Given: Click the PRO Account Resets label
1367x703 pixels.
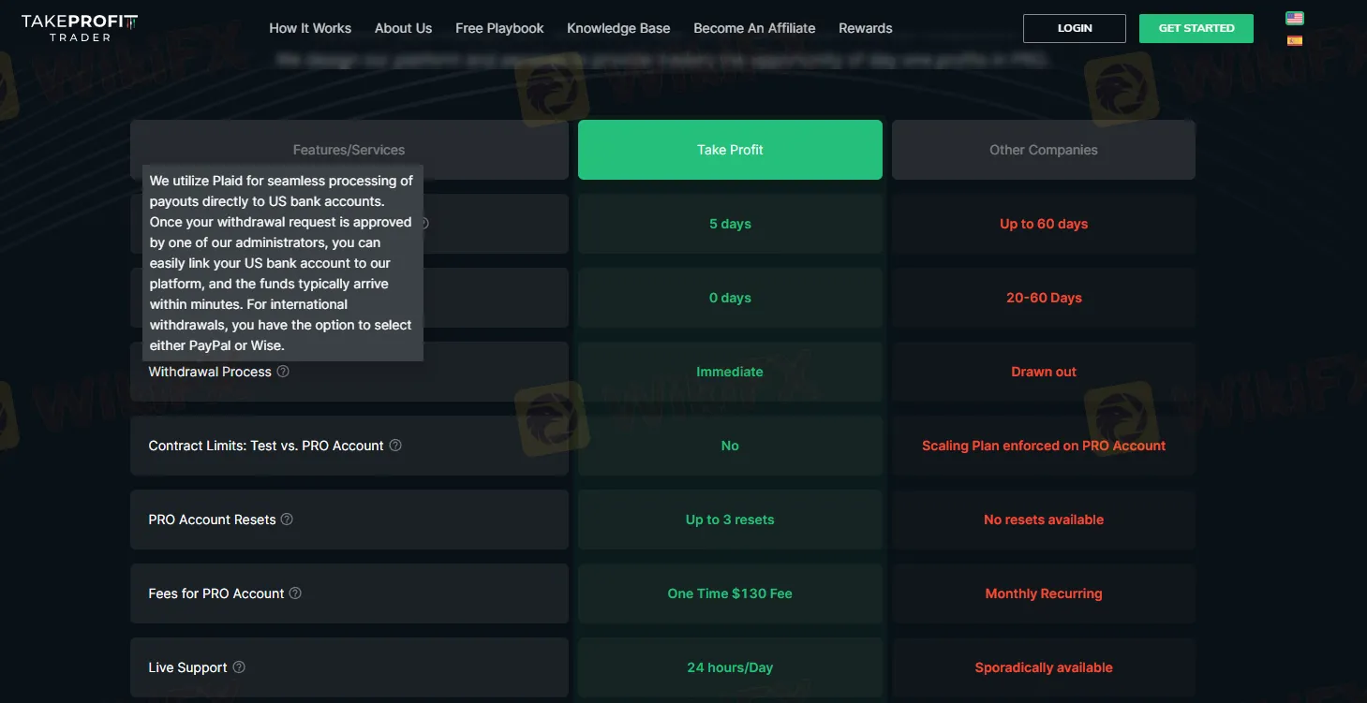Looking at the screenshot, I should pos(212,520).
